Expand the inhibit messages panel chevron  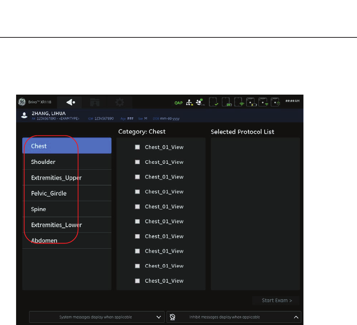tap(296, 317)
